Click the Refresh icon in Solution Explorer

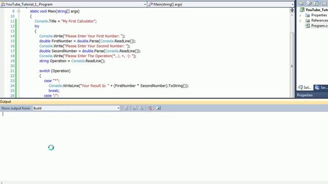[x=316, y=3]
